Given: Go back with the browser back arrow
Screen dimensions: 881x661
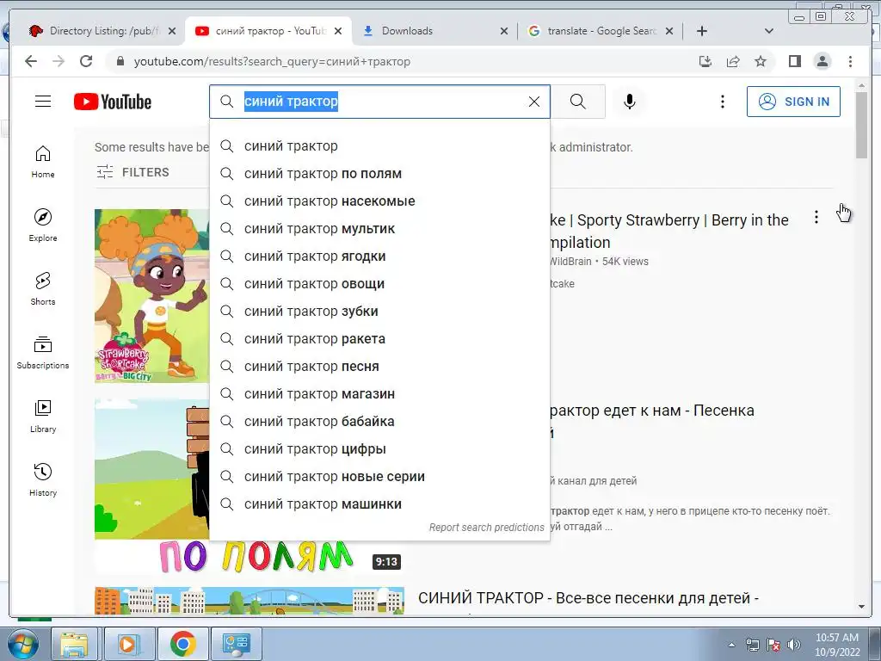Looking at the screenshot, I should click(31, 61).
